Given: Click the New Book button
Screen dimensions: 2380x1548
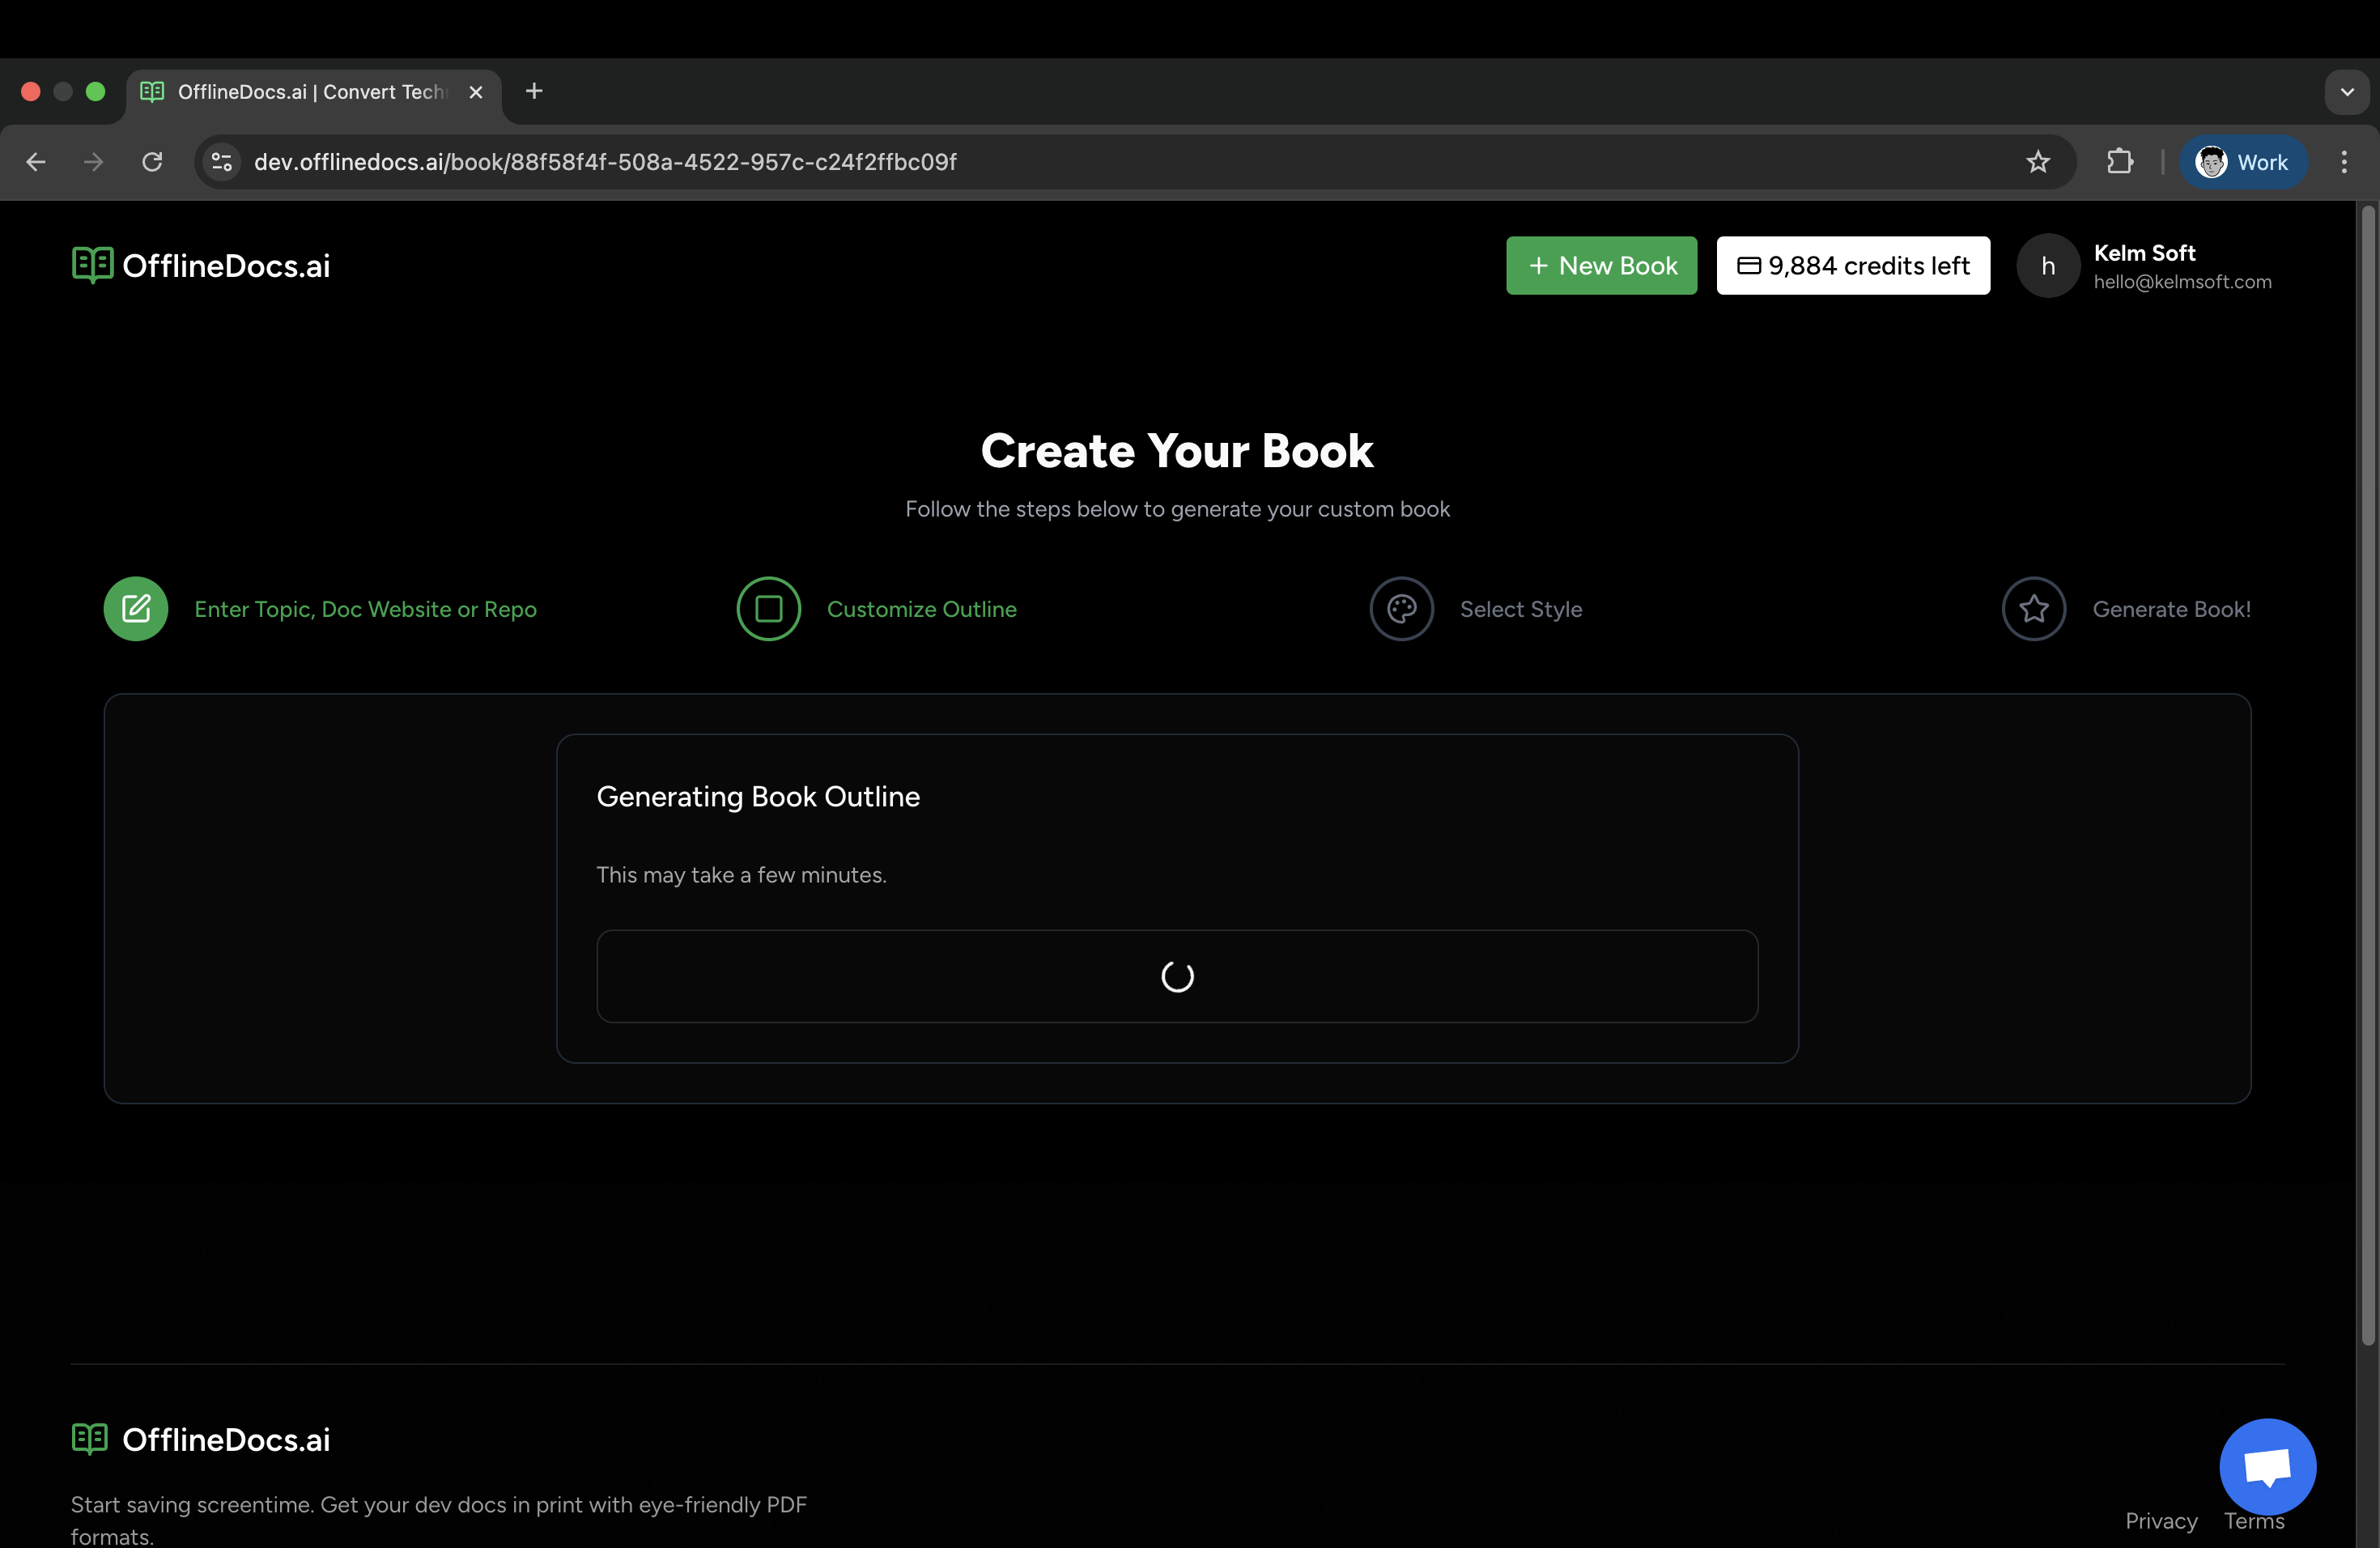Looking at the screenshot, I should click(1601, 265).
